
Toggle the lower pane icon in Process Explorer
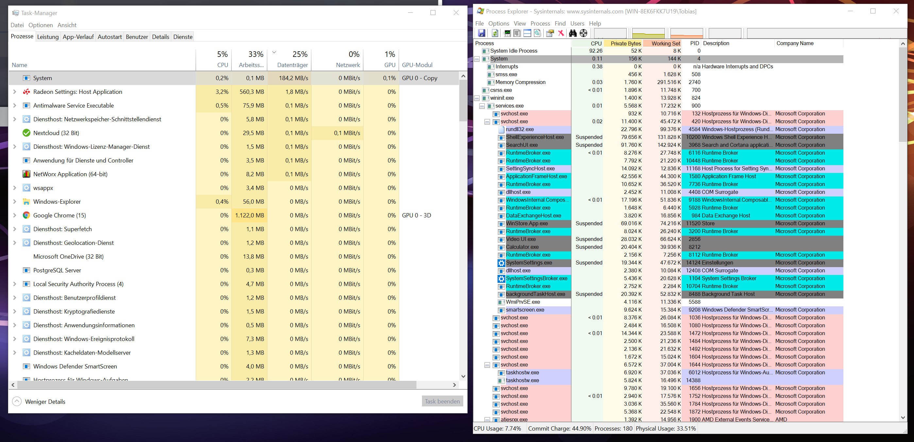(x=527, y=33)
